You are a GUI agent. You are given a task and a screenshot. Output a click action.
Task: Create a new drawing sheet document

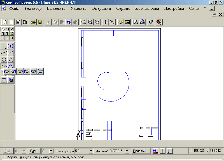coord(5,22)
